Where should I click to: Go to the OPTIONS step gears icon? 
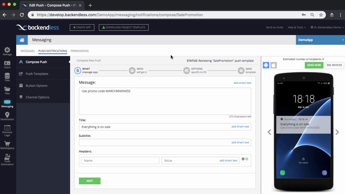(x=187, y=71)
